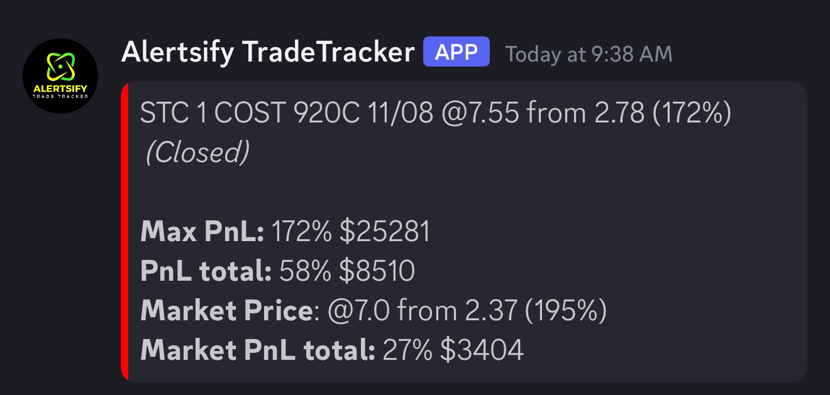The width and height of the screenshot is (830, 395).
Task: Click the Today at 9:38 AM timestamp
Action: (x=589, y=55)
